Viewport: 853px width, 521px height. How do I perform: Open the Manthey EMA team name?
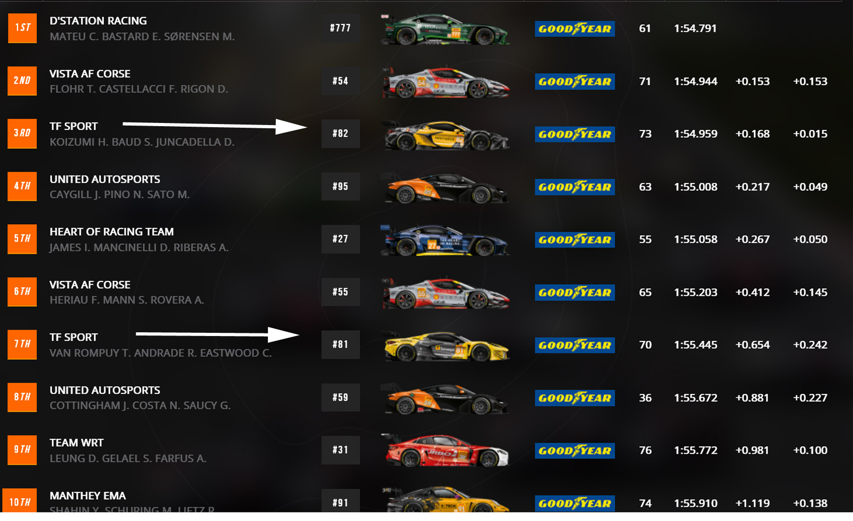[x=88, y=496]
